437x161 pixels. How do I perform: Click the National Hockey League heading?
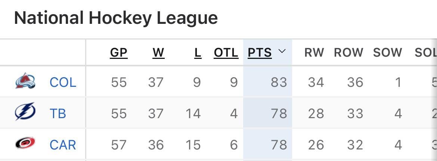[116, 18]
